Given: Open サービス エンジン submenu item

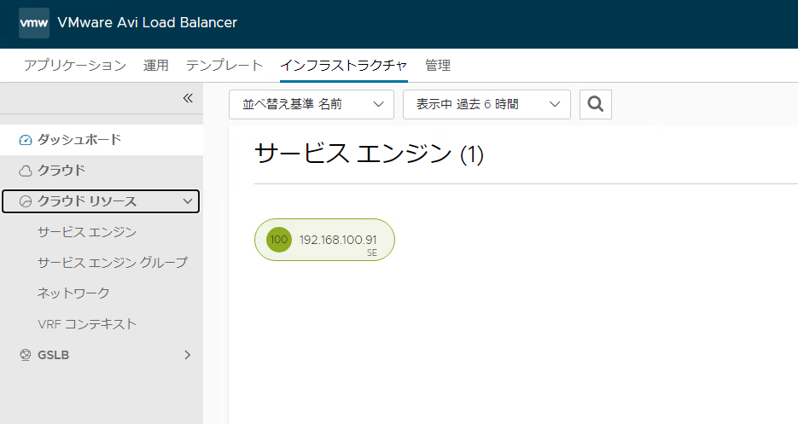Looking at the screenshot, I should click(87, 232).
